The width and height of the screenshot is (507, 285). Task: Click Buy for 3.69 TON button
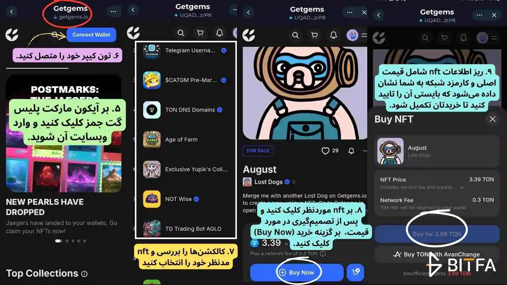(437, 234)
